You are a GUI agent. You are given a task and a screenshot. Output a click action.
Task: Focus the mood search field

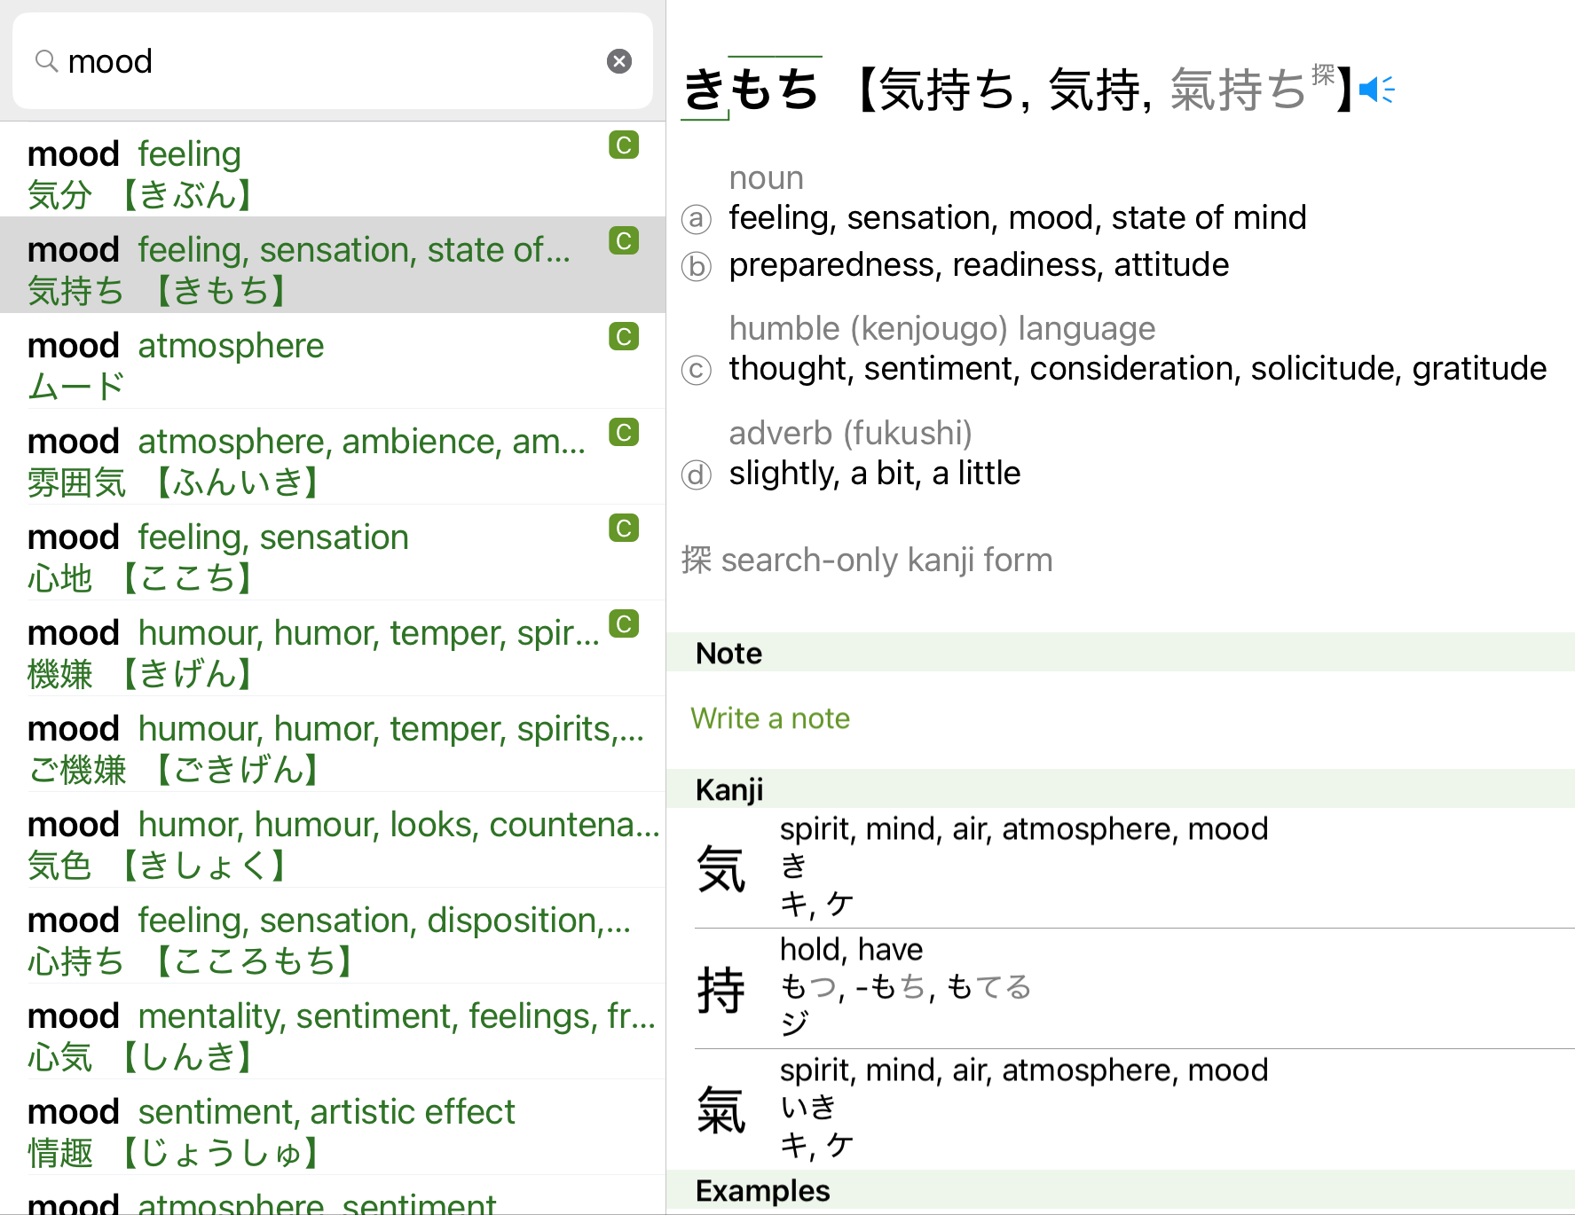[x=333, y=61]
